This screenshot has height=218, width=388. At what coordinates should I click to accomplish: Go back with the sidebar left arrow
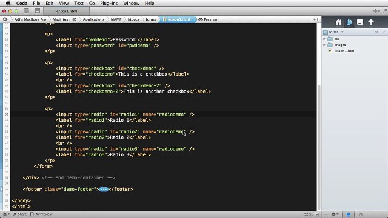(376, 32)
